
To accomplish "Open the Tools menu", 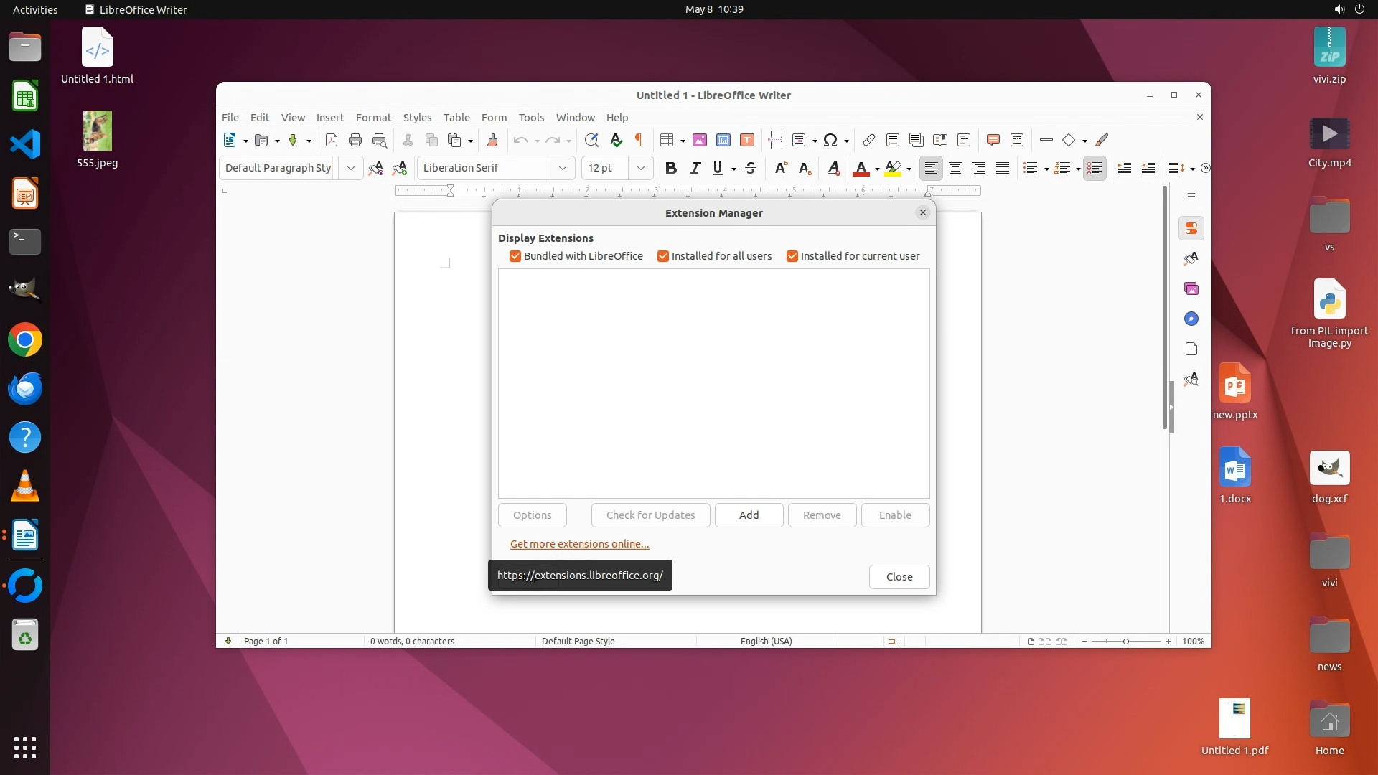I will (x=531, y=117).
